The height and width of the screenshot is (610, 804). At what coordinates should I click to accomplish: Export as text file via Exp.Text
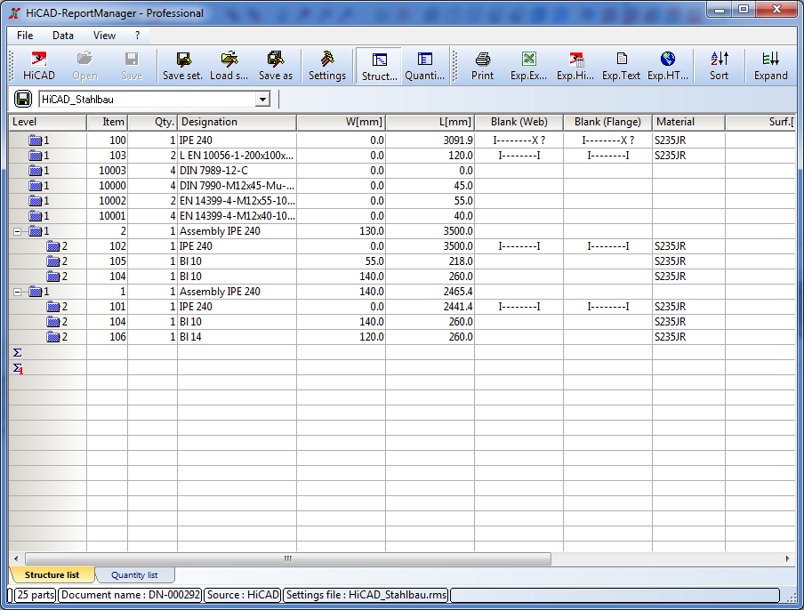[621, 66]
